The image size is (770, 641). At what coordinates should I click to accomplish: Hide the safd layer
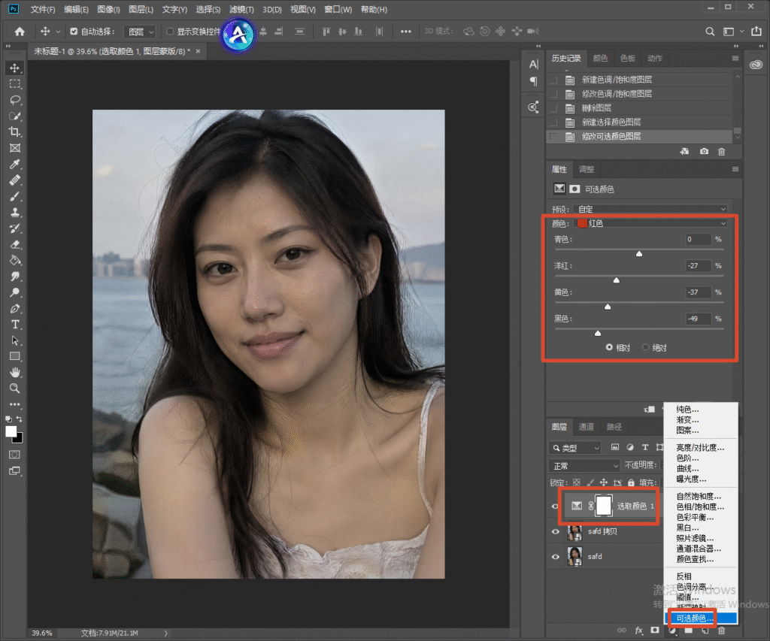[556, 557]
